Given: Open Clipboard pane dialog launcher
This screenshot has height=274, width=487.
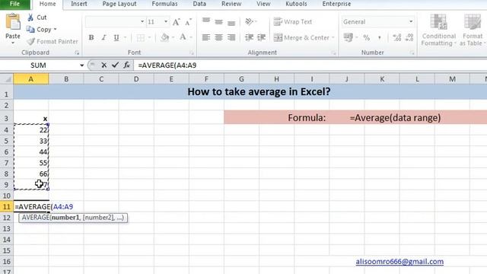Looking at the screenshot, I should (x=77, y=53).
